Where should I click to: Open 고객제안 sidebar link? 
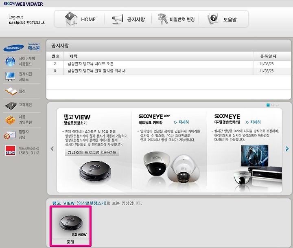25,105
